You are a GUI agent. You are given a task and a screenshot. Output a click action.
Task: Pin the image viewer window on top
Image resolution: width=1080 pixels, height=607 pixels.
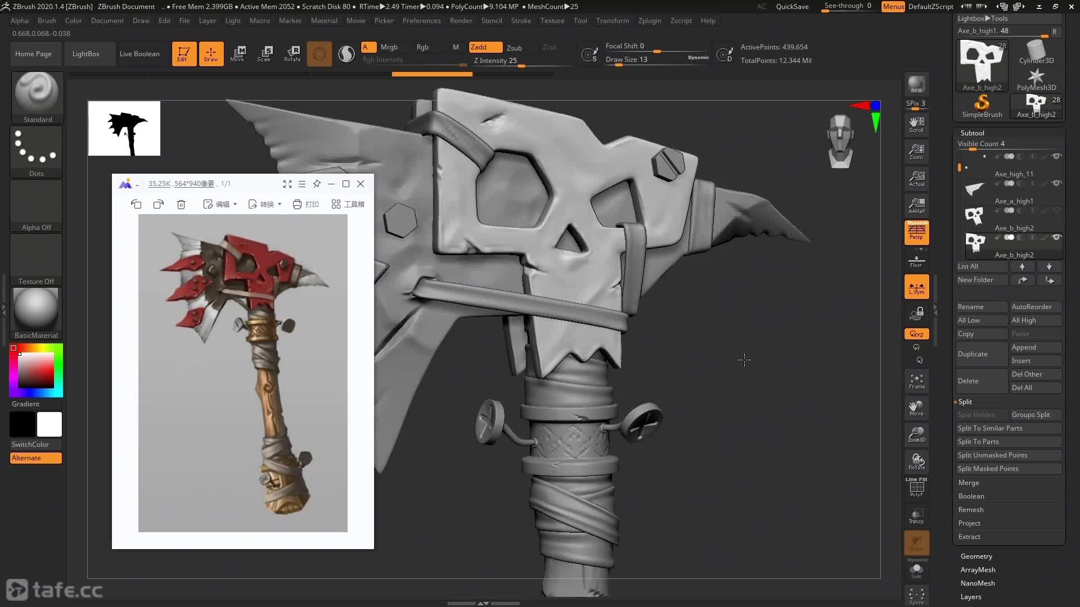click(317, 184)
